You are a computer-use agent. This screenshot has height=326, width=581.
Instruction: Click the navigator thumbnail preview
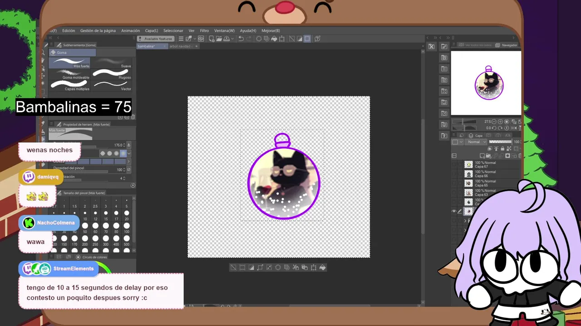[x=486, y=83]
